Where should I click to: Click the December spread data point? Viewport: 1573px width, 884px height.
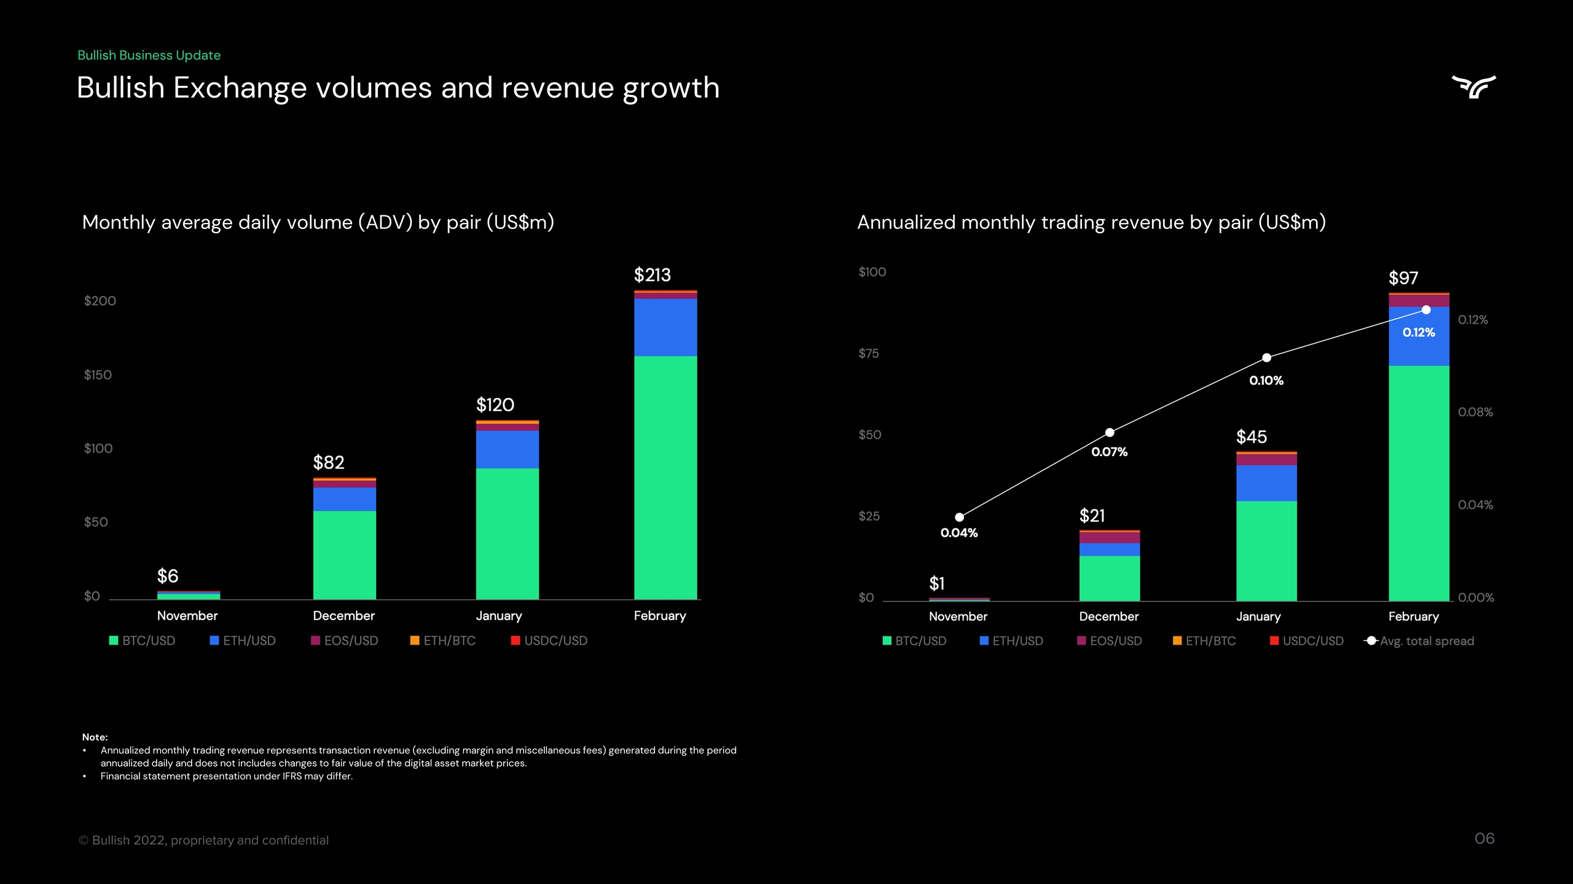pos(1110,433)
